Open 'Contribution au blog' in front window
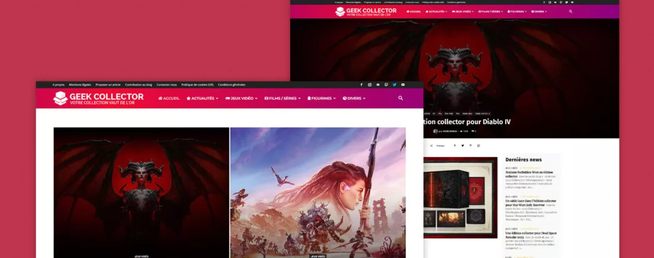The image size is (654, 258). tap(139, 84)
